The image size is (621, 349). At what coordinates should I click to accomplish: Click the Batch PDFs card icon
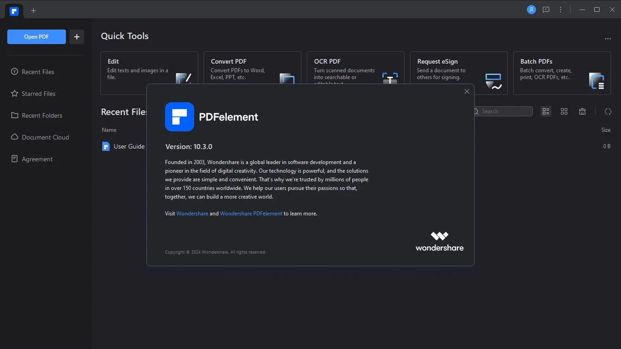(596, 80)
